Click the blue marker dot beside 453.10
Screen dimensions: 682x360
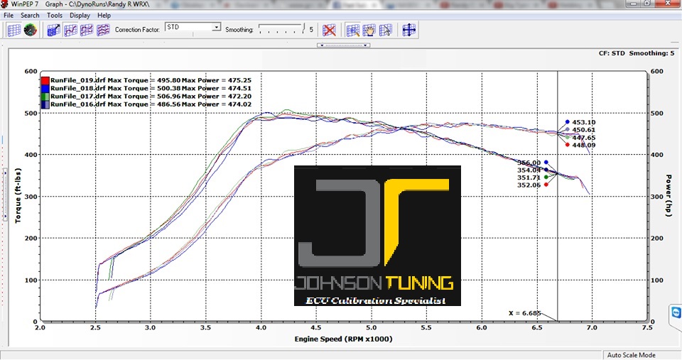(567, 122)
